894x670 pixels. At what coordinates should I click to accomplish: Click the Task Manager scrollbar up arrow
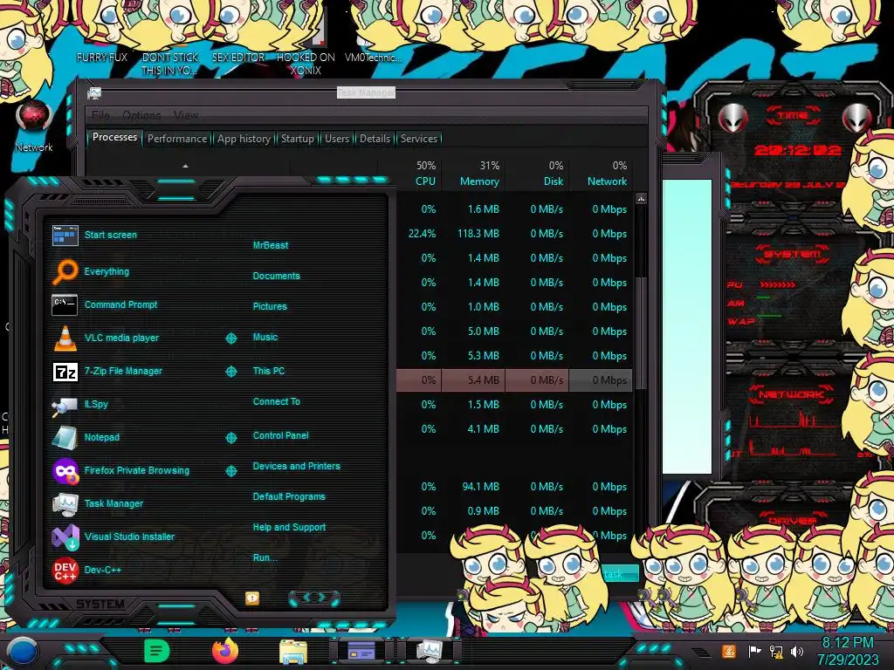(641, 199)
